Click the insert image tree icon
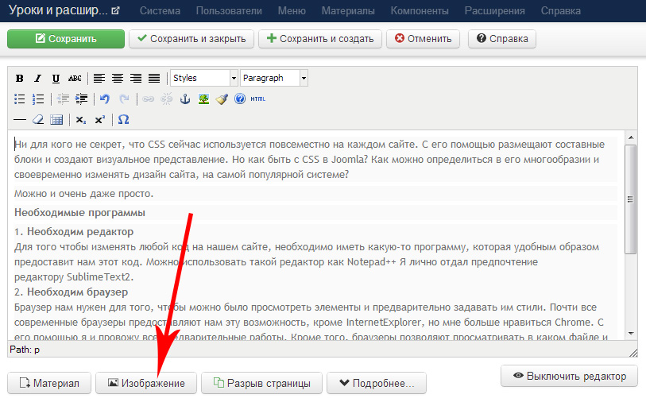Viewport: 646px width, 402px height. click(203, 99)
